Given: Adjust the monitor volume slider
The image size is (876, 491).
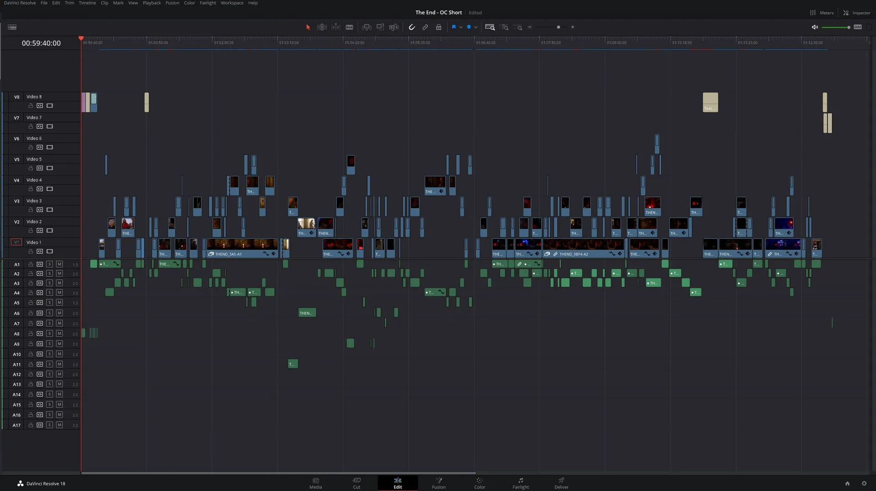Looking at the screenshot, I should pos(836,27).
